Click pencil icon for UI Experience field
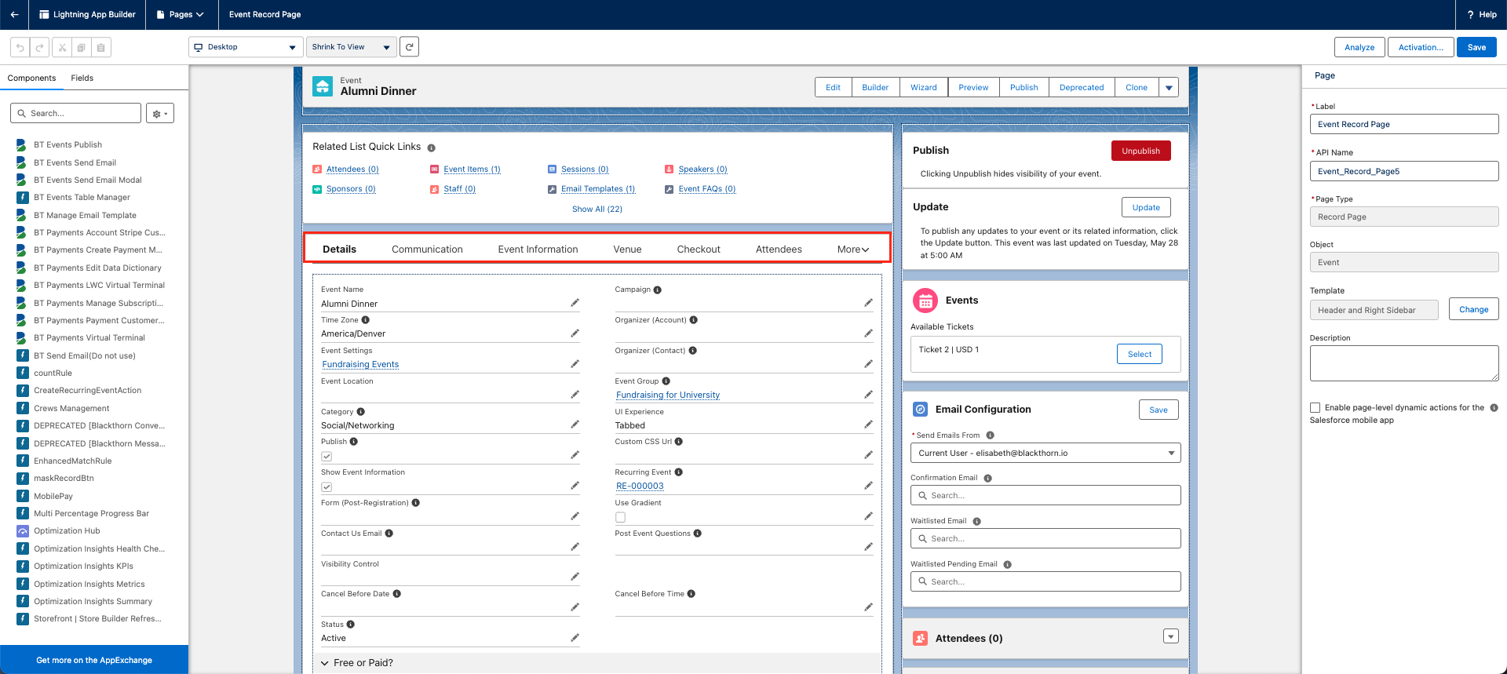1507x674 pixels. pos(868,424)
